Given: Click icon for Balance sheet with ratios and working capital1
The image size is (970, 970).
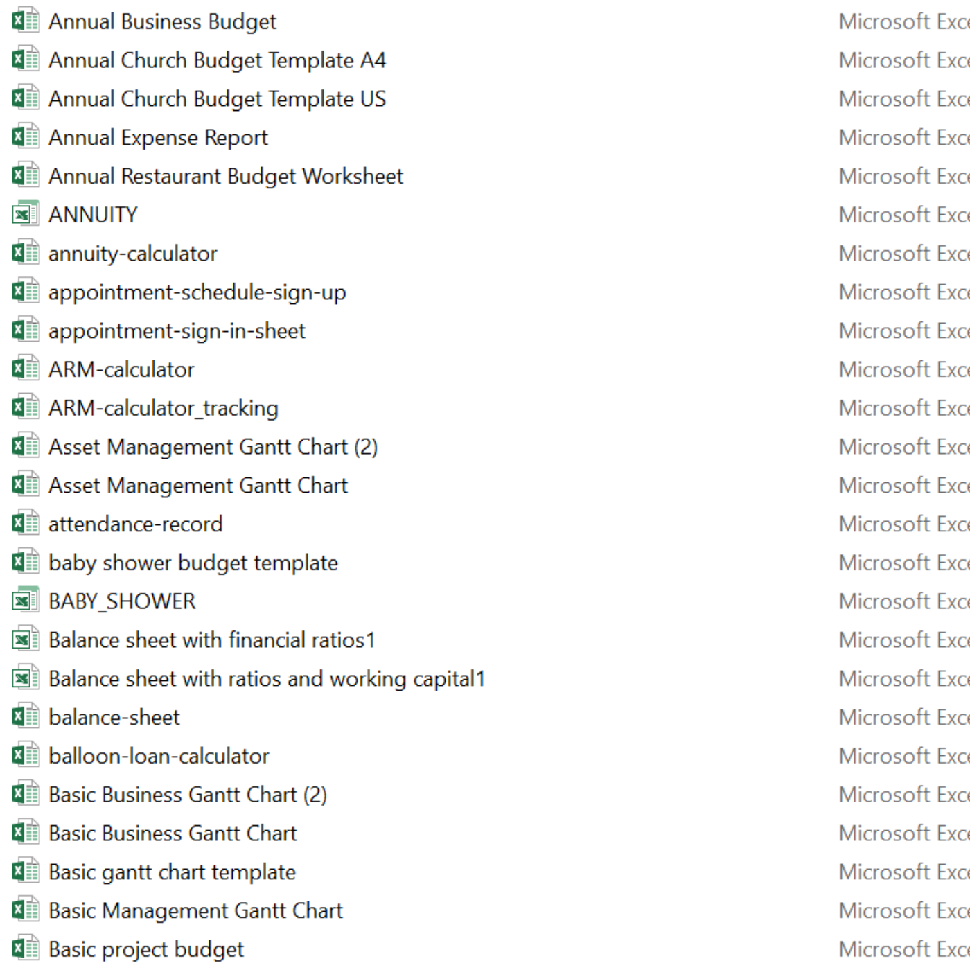Looking at the screenshot, I should click(x=26, y=678).
